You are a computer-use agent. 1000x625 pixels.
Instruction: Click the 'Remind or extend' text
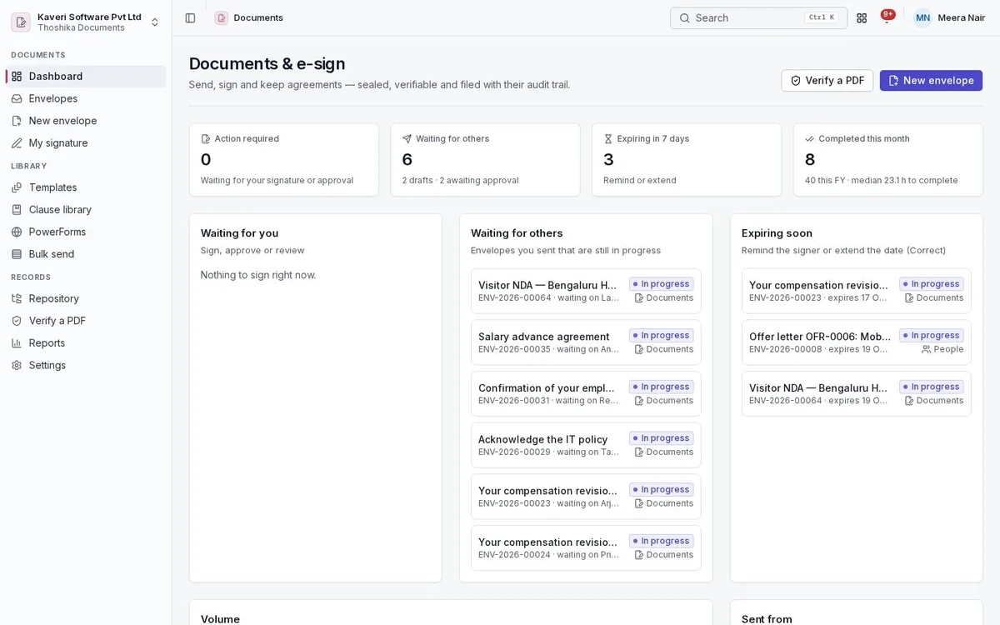640,181
